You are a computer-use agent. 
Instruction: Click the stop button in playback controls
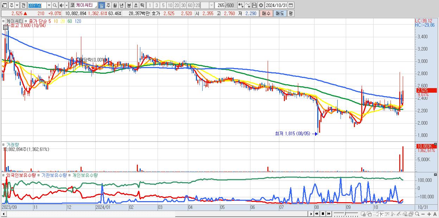(x=323, y=214)
